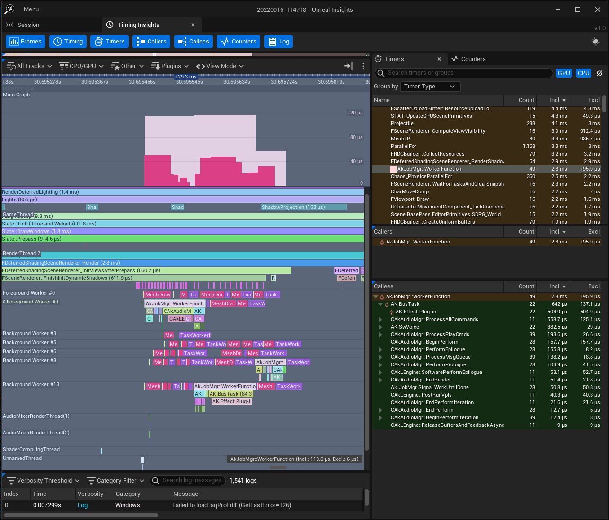Click flame icon beside AK Effect Plug-in
Viewport: 609px width, 520px height.
point(391,312)
